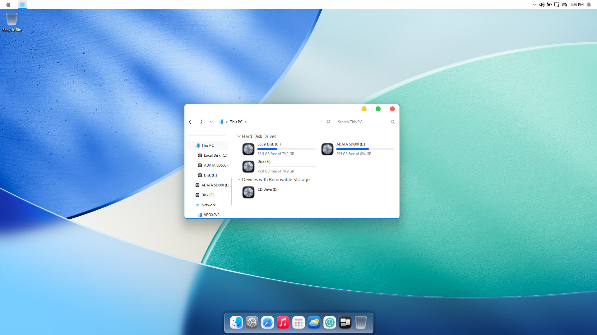Expand the chevron after This PC breadcrumb
The image size is (597, 335).
click(x=246, y=122)
